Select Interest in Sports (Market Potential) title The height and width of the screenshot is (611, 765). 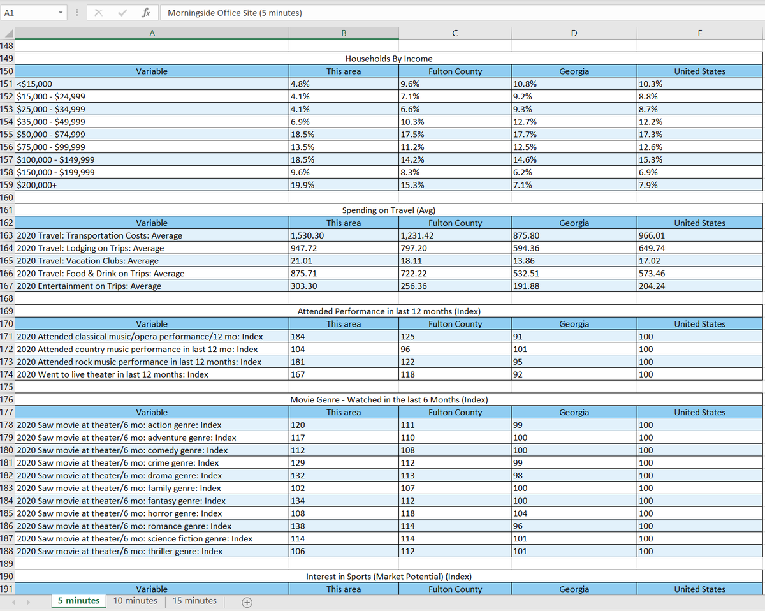tap(389, 577)
